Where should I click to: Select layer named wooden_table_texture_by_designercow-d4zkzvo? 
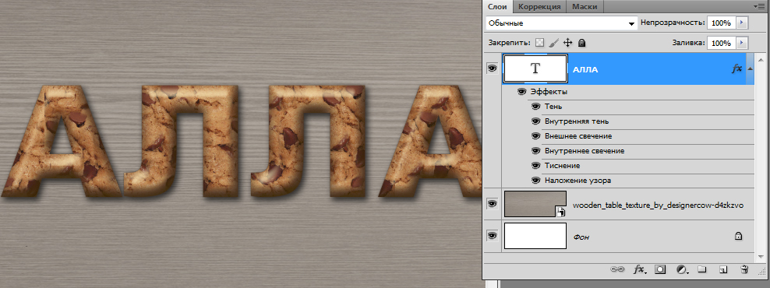point(658,205)
